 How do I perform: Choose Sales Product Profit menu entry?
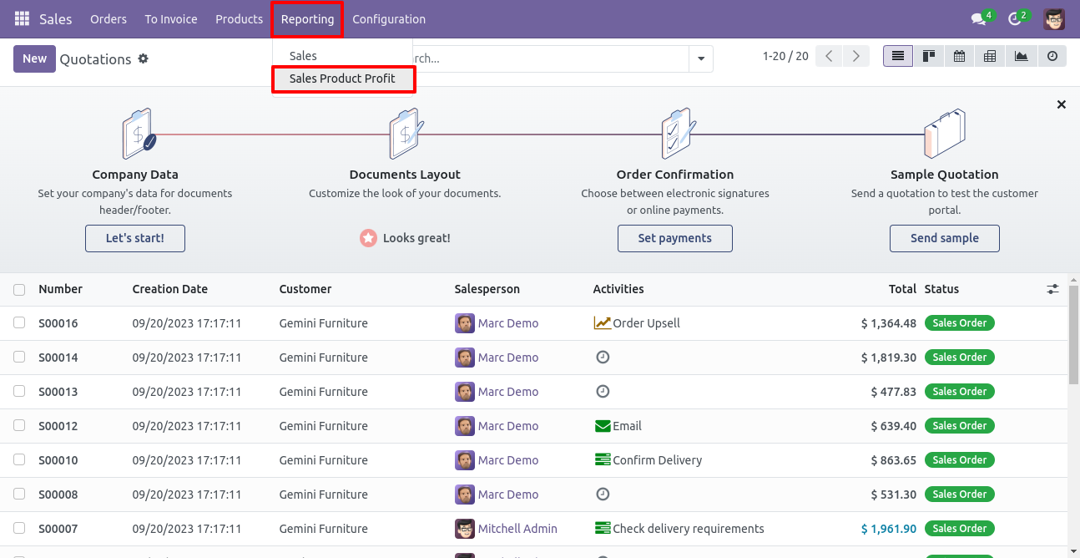342,79
